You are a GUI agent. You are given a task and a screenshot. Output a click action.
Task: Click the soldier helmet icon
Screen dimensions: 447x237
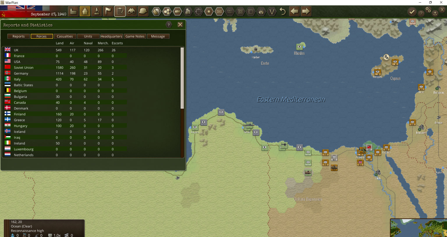(x=143, y=12)
